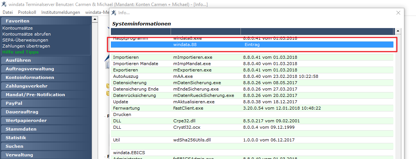Screen dimensions: 416x159
Task: Expand the Mandat/Pre-Notification section
Action: tap(45, 95)
